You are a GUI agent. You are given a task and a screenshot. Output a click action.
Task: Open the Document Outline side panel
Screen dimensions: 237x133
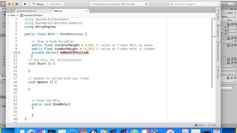click(x=218, y=51)
